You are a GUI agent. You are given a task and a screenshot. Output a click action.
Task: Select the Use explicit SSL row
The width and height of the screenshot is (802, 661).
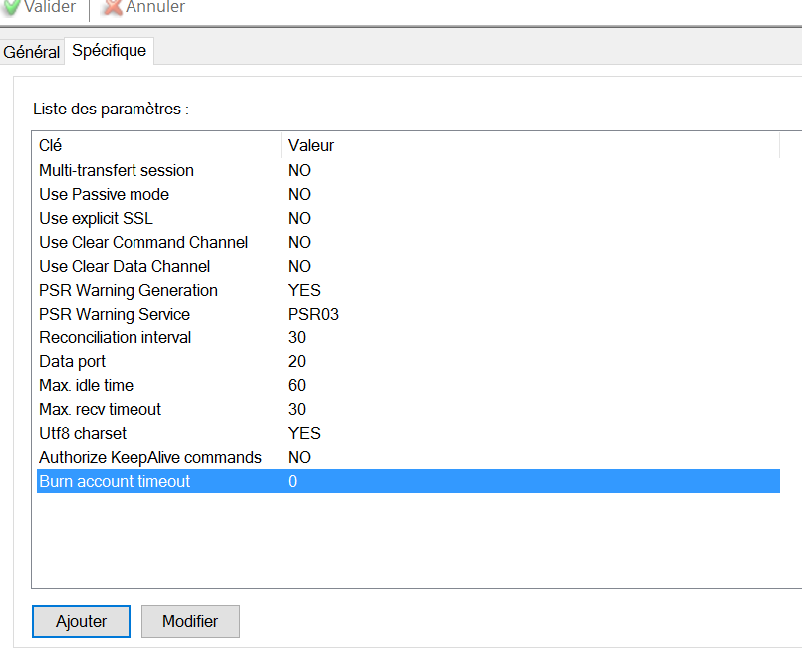point(97,219)
